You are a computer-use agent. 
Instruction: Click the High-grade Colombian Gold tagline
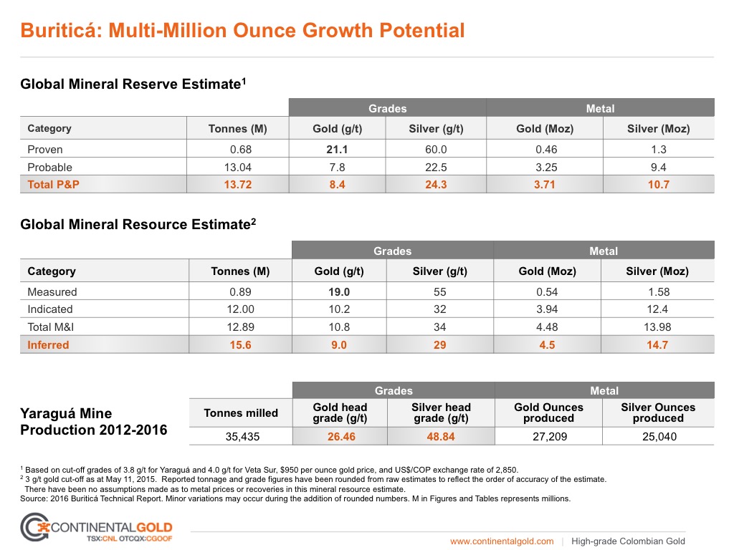628,541
